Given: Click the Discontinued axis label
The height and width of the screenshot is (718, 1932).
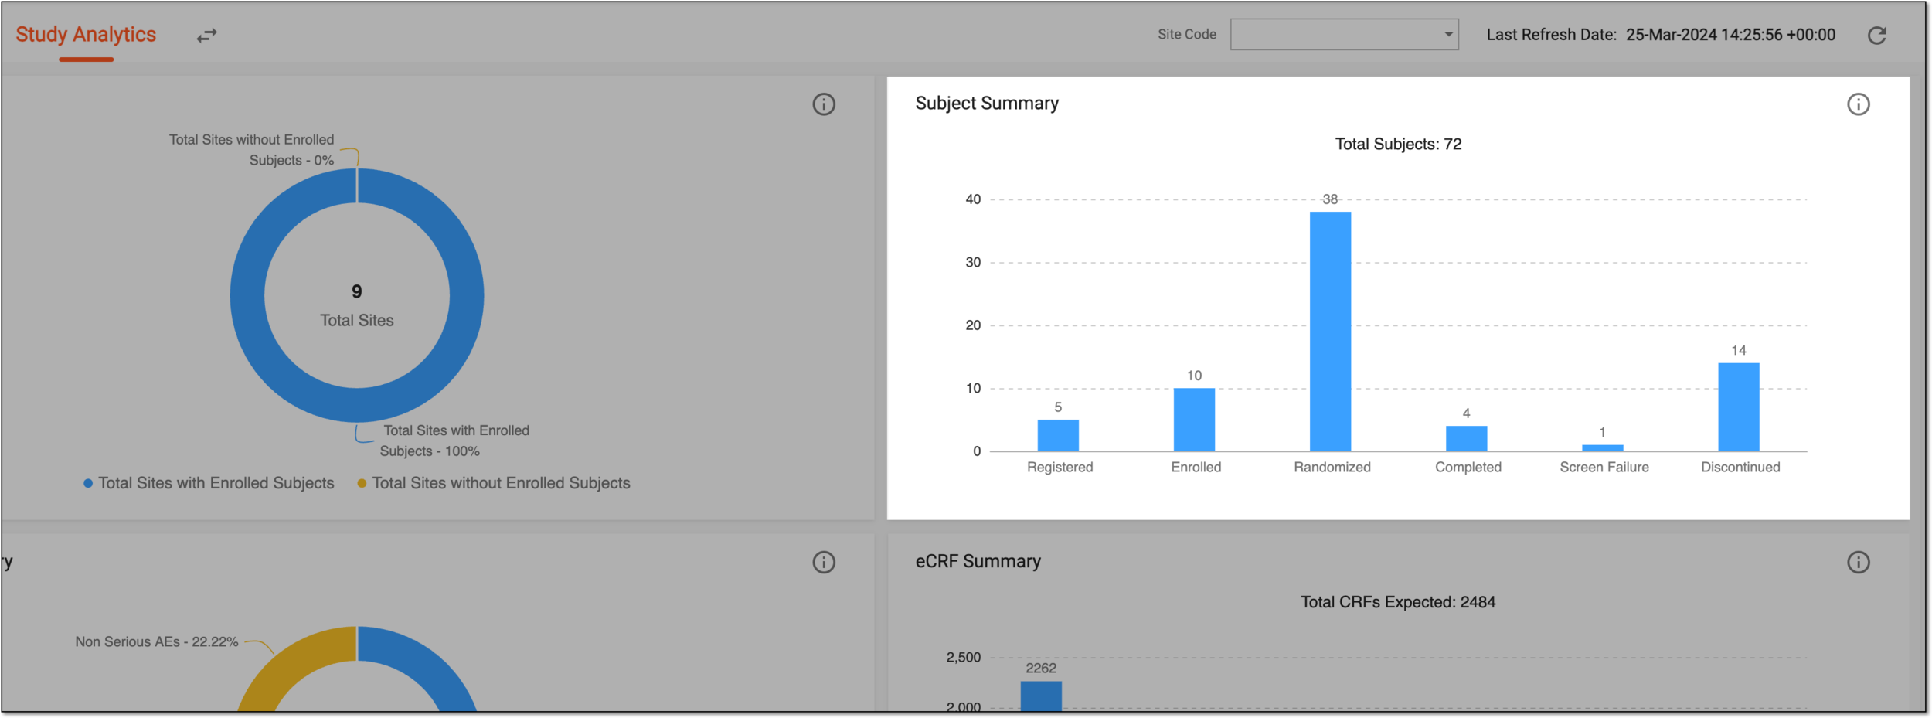Looking at the screenshot, I should tap(1740, 468).
